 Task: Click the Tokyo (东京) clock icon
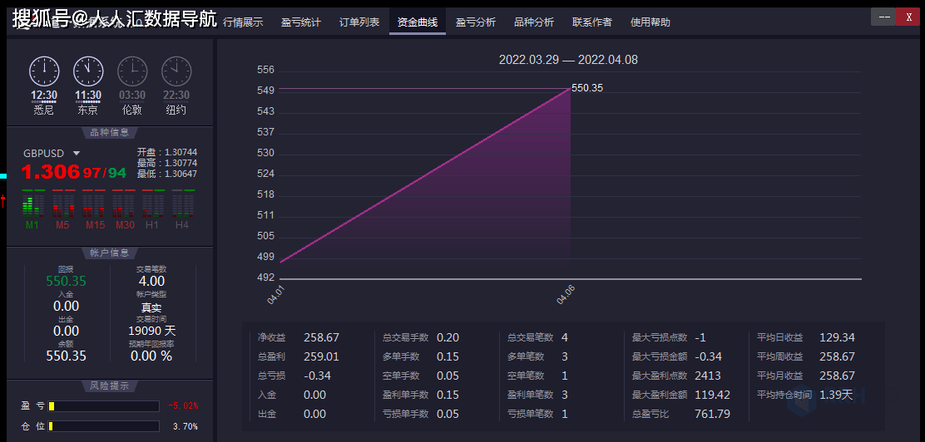tap(88, 71)
